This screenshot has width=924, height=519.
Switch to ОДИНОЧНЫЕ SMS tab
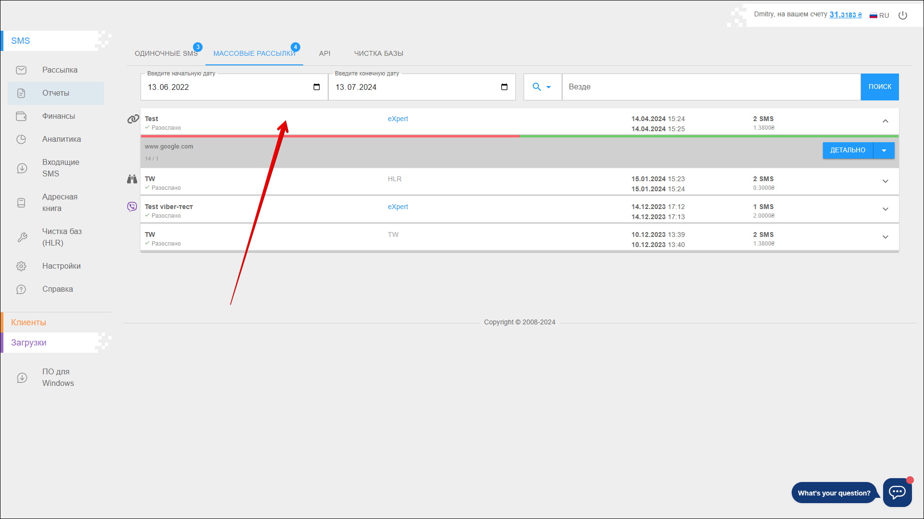[166, 53]
